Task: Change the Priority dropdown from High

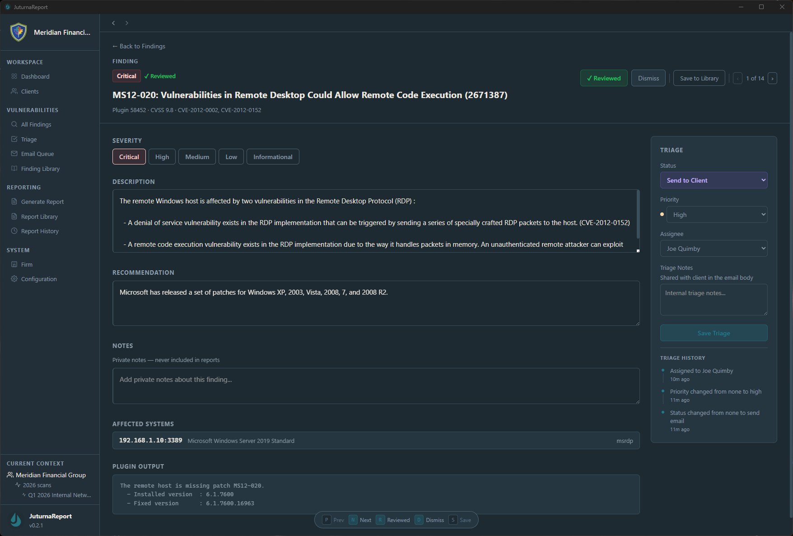Action: pos(717,214)
